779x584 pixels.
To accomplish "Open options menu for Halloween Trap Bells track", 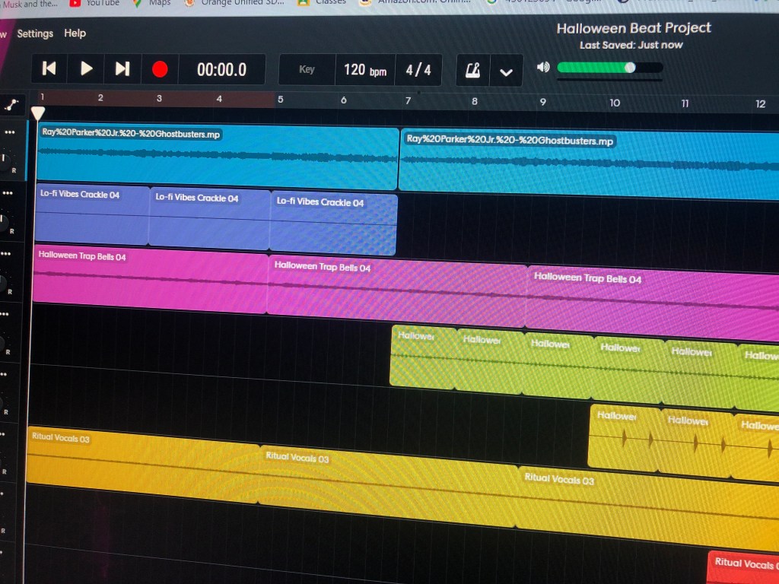I will [x=5, y=254].
